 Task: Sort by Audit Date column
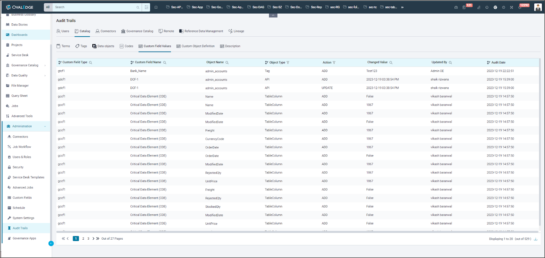(x=488, y=62)
